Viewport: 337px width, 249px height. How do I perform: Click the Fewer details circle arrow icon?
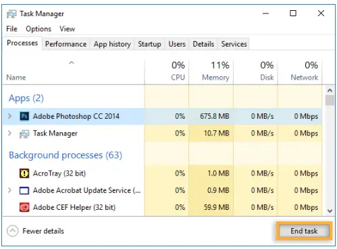tap(12, 231)
